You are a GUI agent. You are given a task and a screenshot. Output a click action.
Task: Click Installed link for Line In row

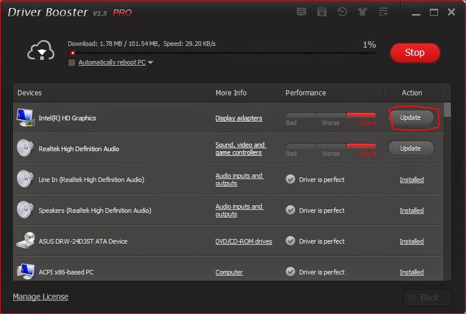412,180
